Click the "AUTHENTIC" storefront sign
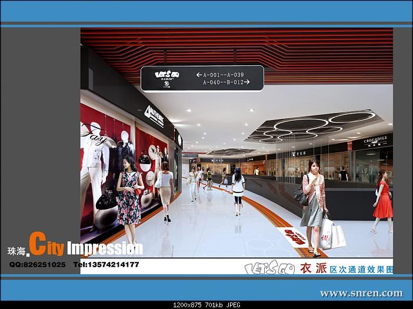The image size is (413, 309). click(155, 116)
